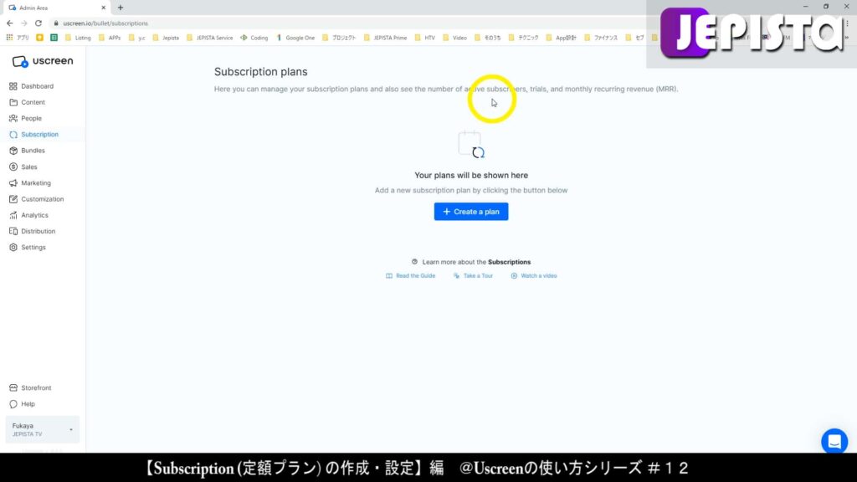Select the Subscription refresh icon in sidebar
This screenshot has height=482, width=857.
pos(13,135)
